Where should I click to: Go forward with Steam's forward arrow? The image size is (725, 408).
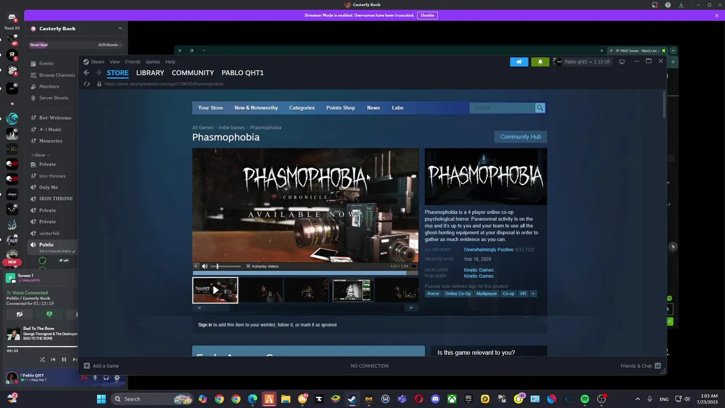click(x=98, y=73)
